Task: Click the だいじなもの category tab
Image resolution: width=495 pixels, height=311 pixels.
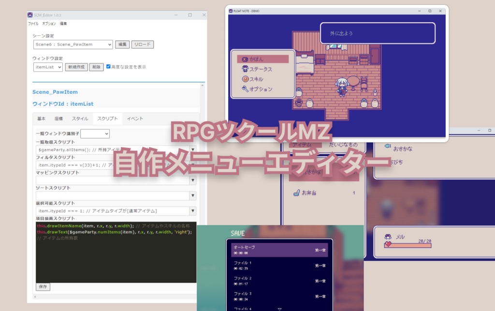Action: pyautogui.click(x=343, y=144)
